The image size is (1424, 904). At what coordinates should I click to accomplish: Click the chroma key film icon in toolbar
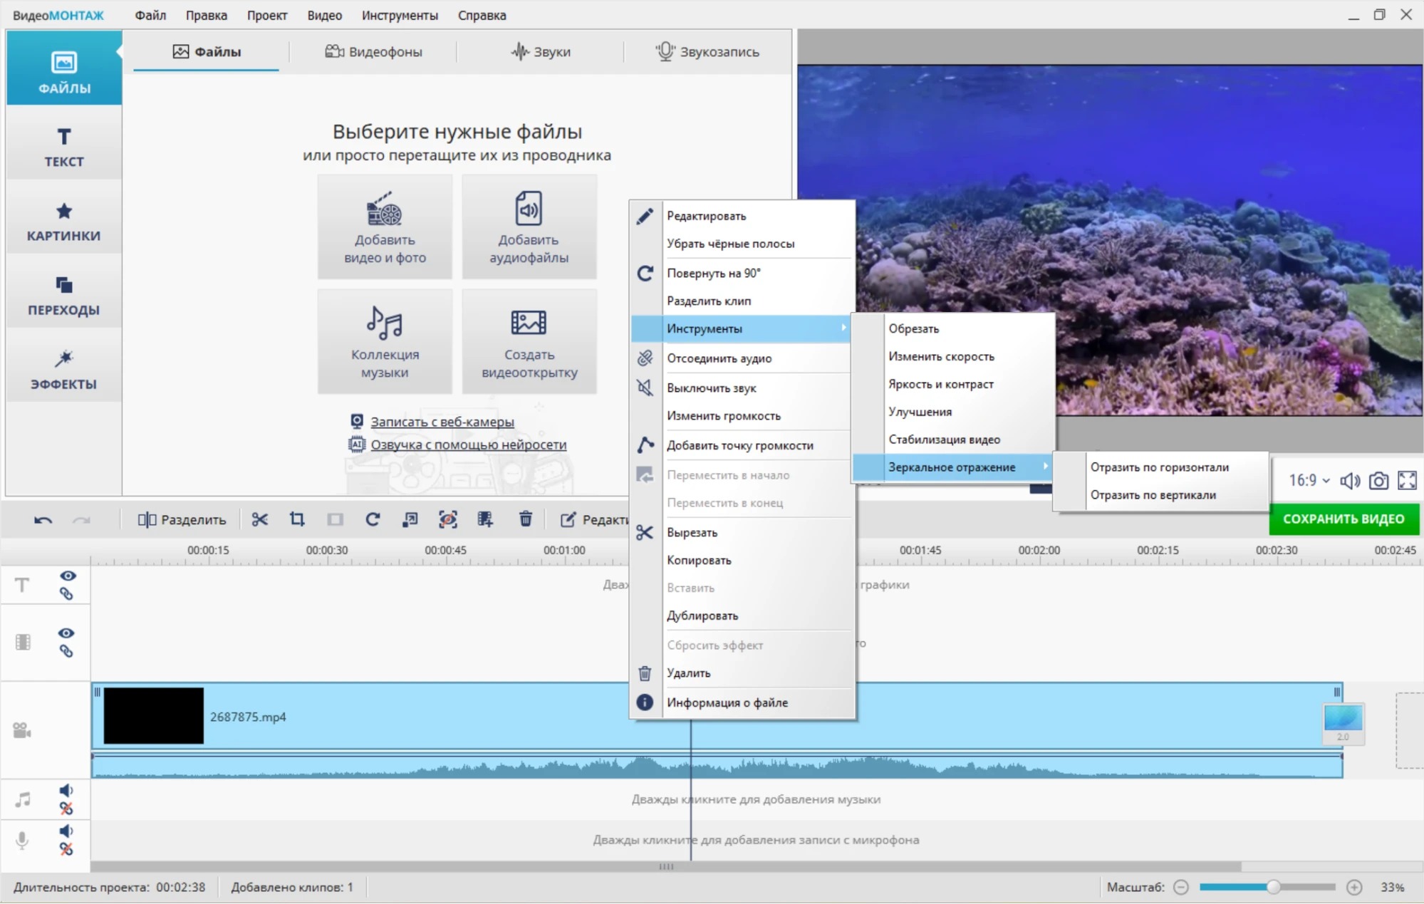pyautogui.click(x=485, y=519)
